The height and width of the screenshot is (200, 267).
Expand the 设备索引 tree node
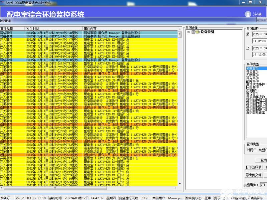pyautogui.click(x=189, y=32)
